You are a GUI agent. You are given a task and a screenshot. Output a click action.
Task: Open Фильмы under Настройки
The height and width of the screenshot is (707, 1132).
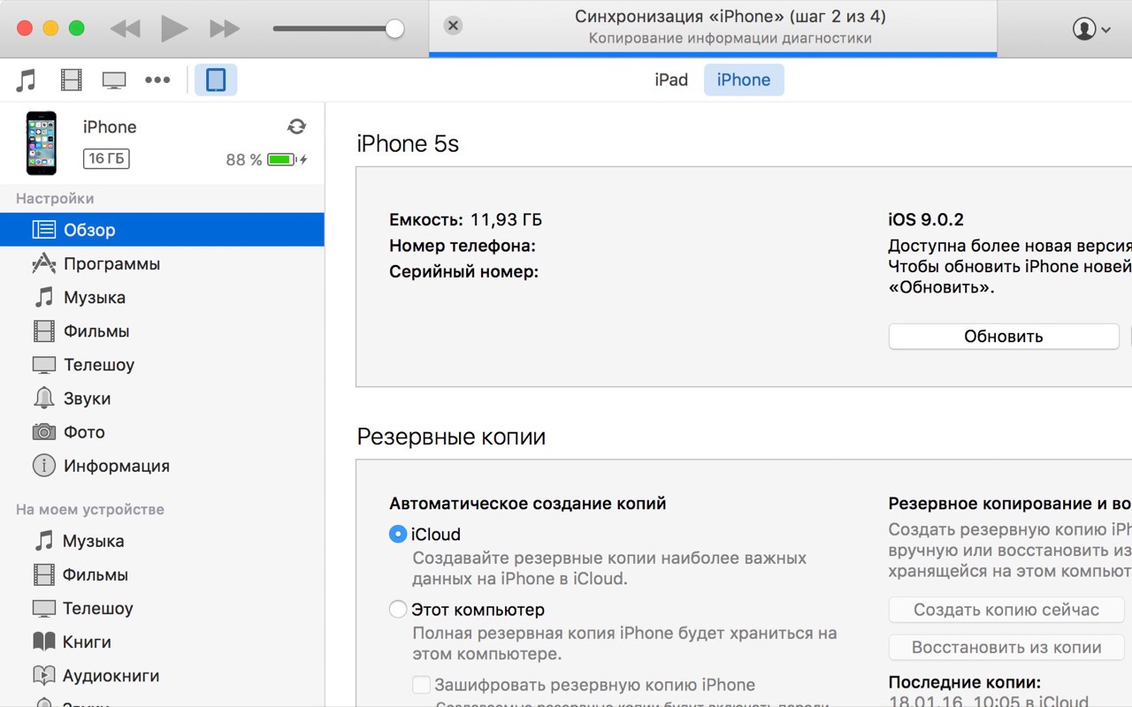pos(162,331)
